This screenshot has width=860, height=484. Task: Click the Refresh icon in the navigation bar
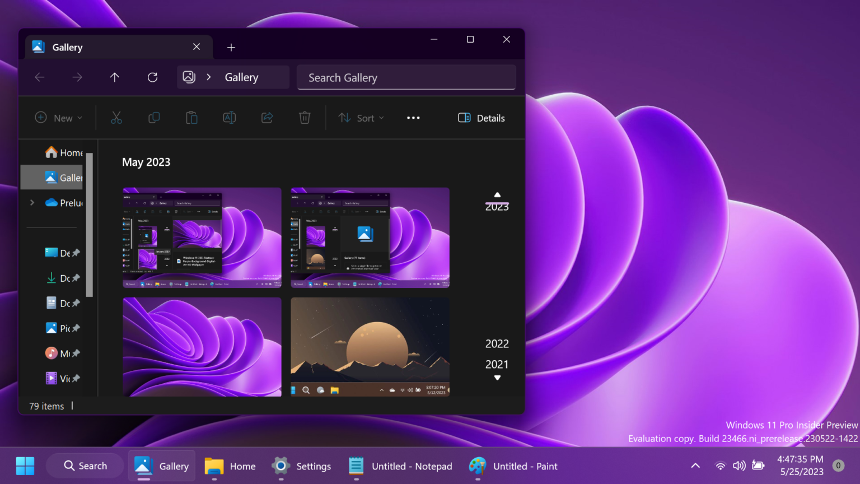tap(152, 77)
